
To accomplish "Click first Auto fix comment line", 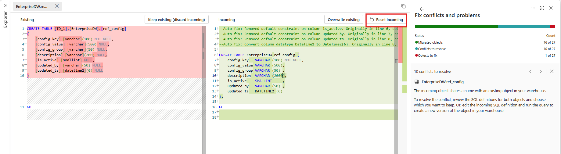I will pos(308,29).
